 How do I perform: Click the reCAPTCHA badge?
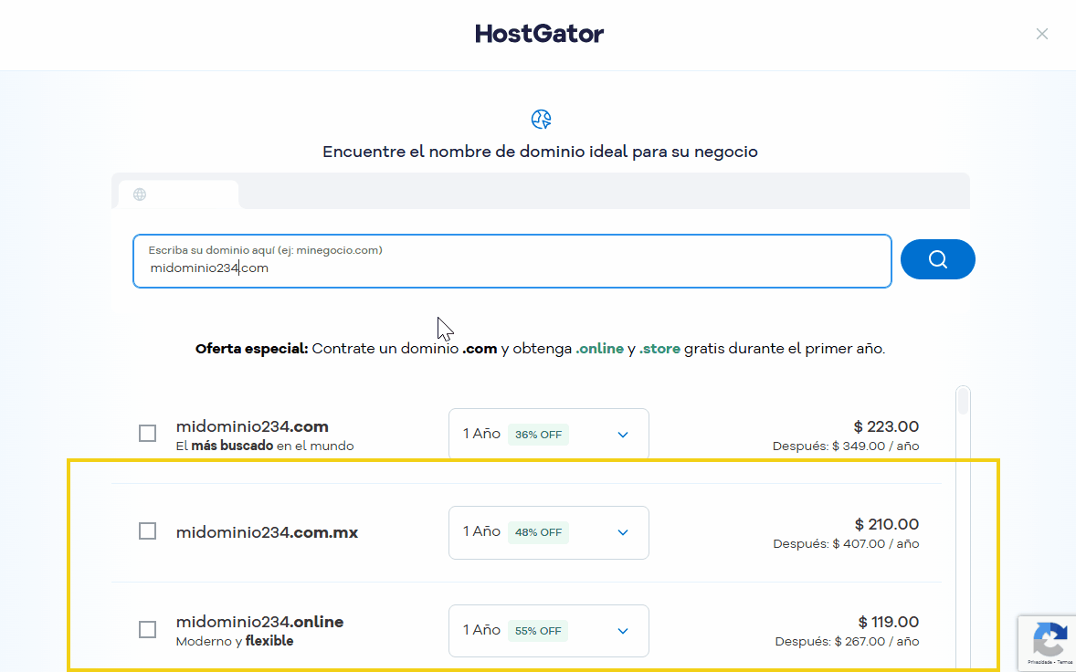click(x=1047, y=643)
